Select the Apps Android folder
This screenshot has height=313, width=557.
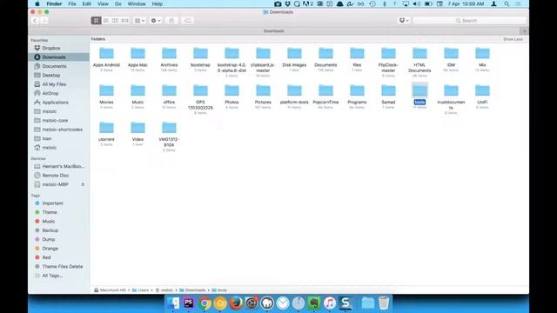click(106, 59)
